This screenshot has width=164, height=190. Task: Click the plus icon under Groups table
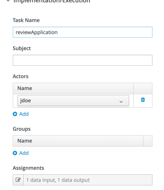pyautogui.click(x=15, y=153)
